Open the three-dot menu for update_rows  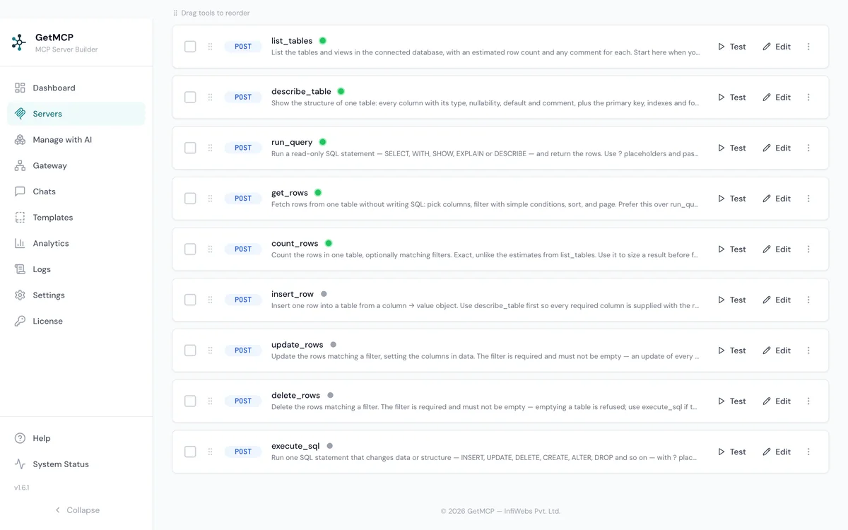coord(808,351)
